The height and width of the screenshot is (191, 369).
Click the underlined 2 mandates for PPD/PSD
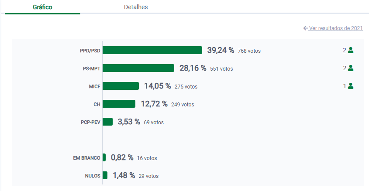[x=345, y=50]
